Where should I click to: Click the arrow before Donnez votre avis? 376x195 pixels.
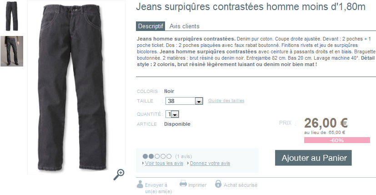pos(188,163)
